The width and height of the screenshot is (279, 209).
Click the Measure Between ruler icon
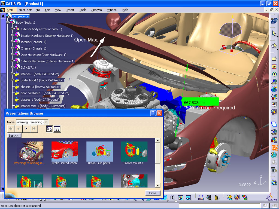tap(201, 198)
